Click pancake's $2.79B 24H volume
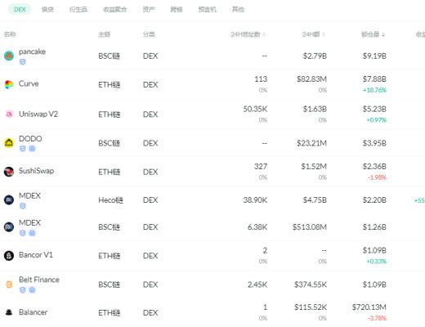 (x=315, y=56)
